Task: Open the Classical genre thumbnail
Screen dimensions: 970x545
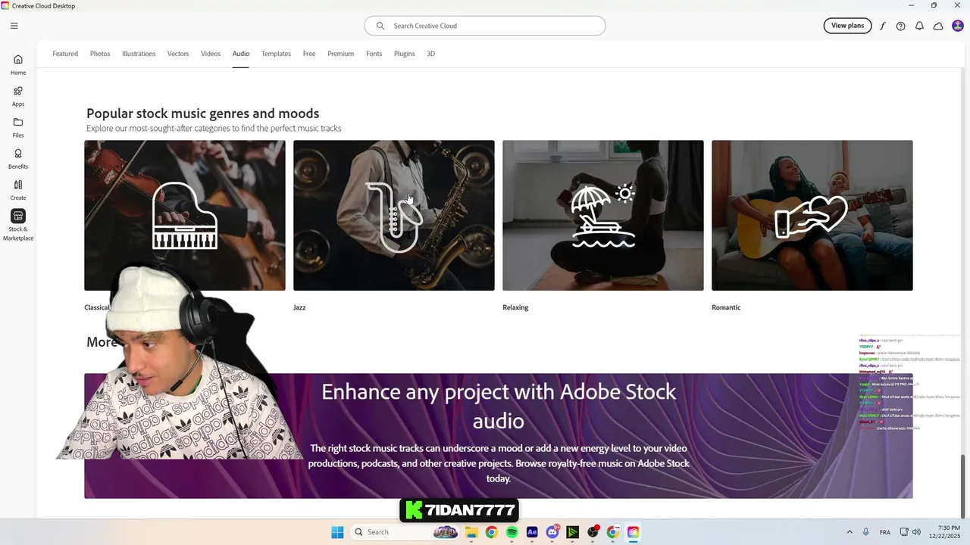Action: [x=185, y=215]
